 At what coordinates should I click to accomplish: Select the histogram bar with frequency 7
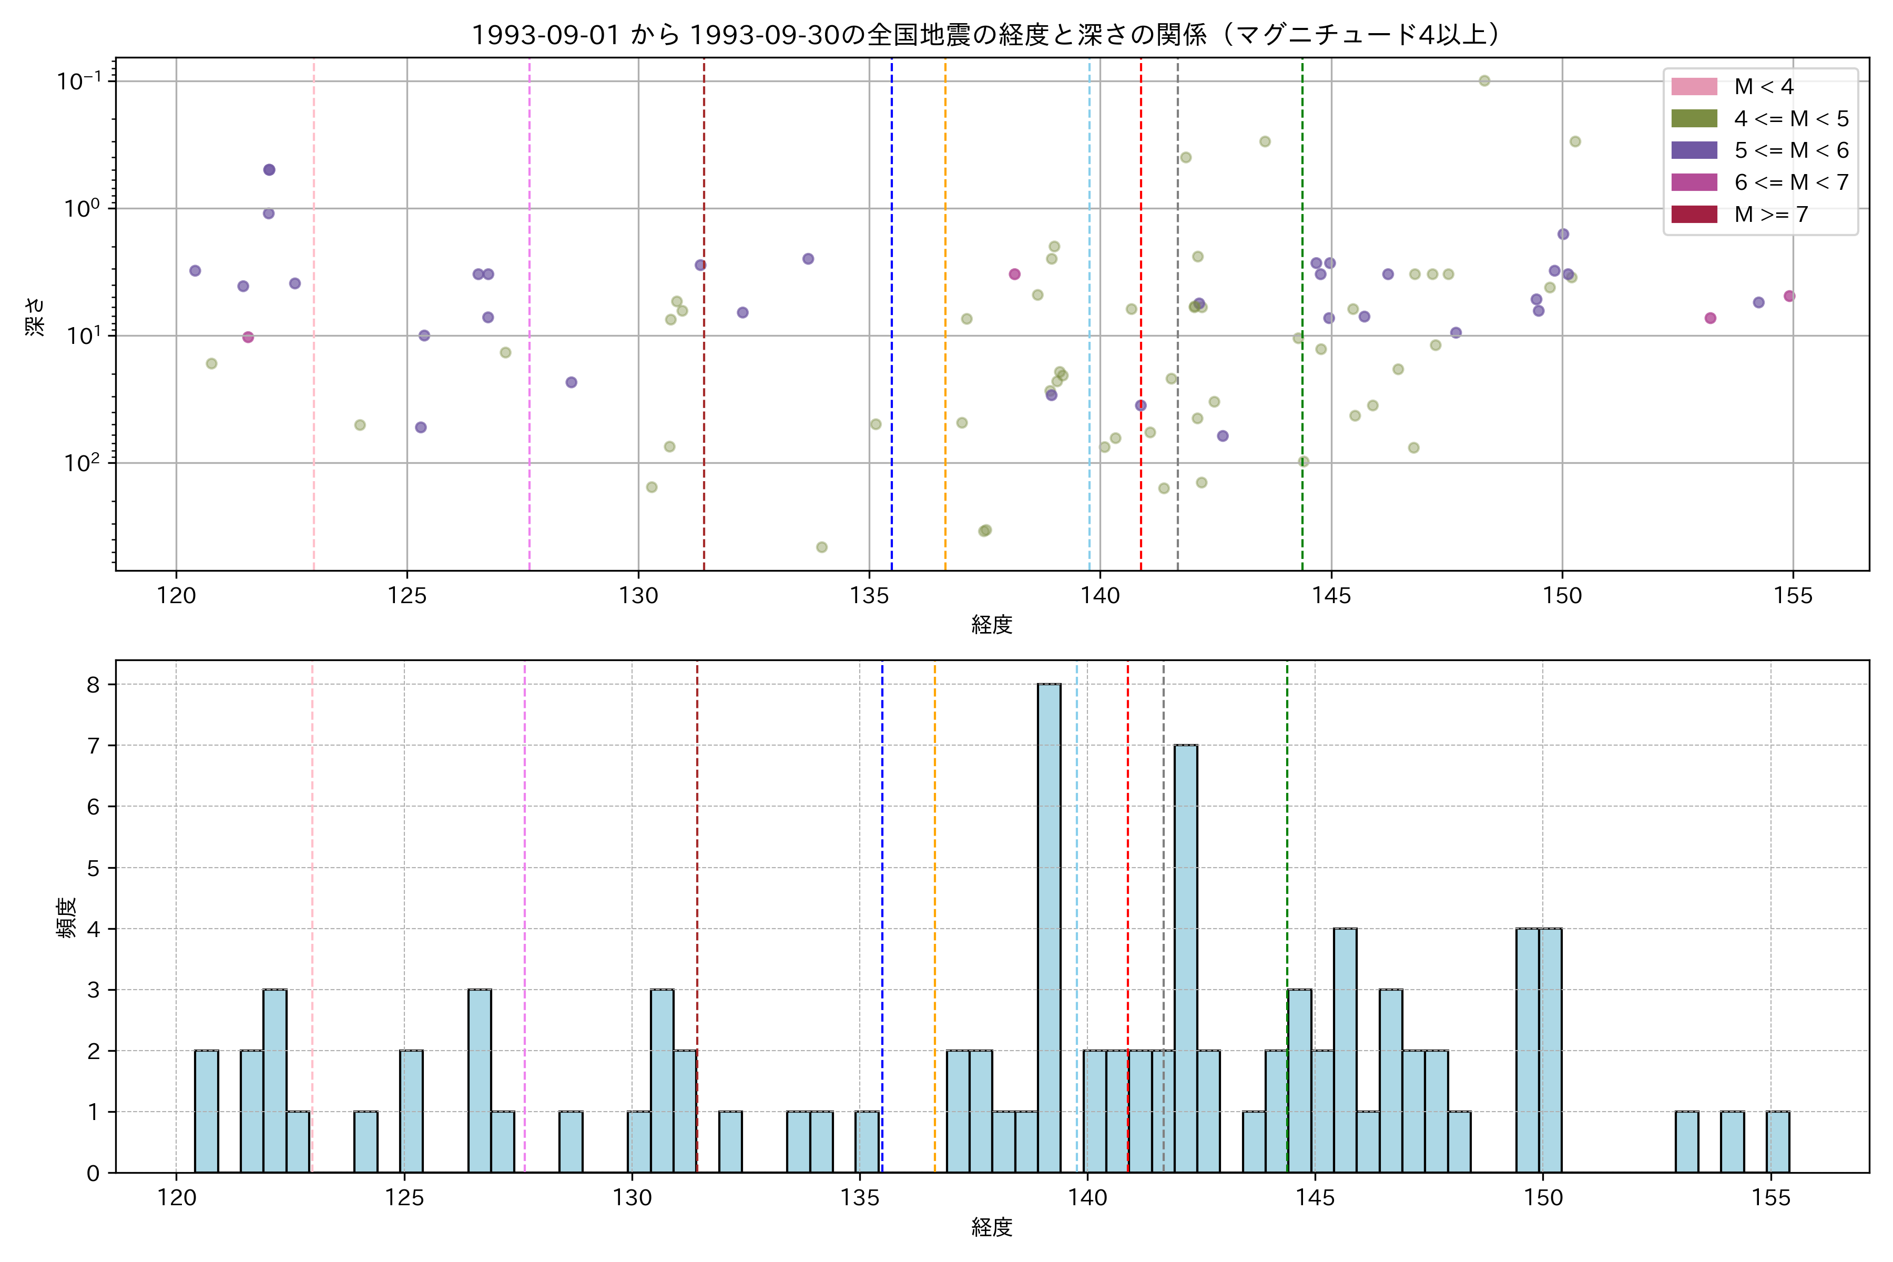point(1186,958)
